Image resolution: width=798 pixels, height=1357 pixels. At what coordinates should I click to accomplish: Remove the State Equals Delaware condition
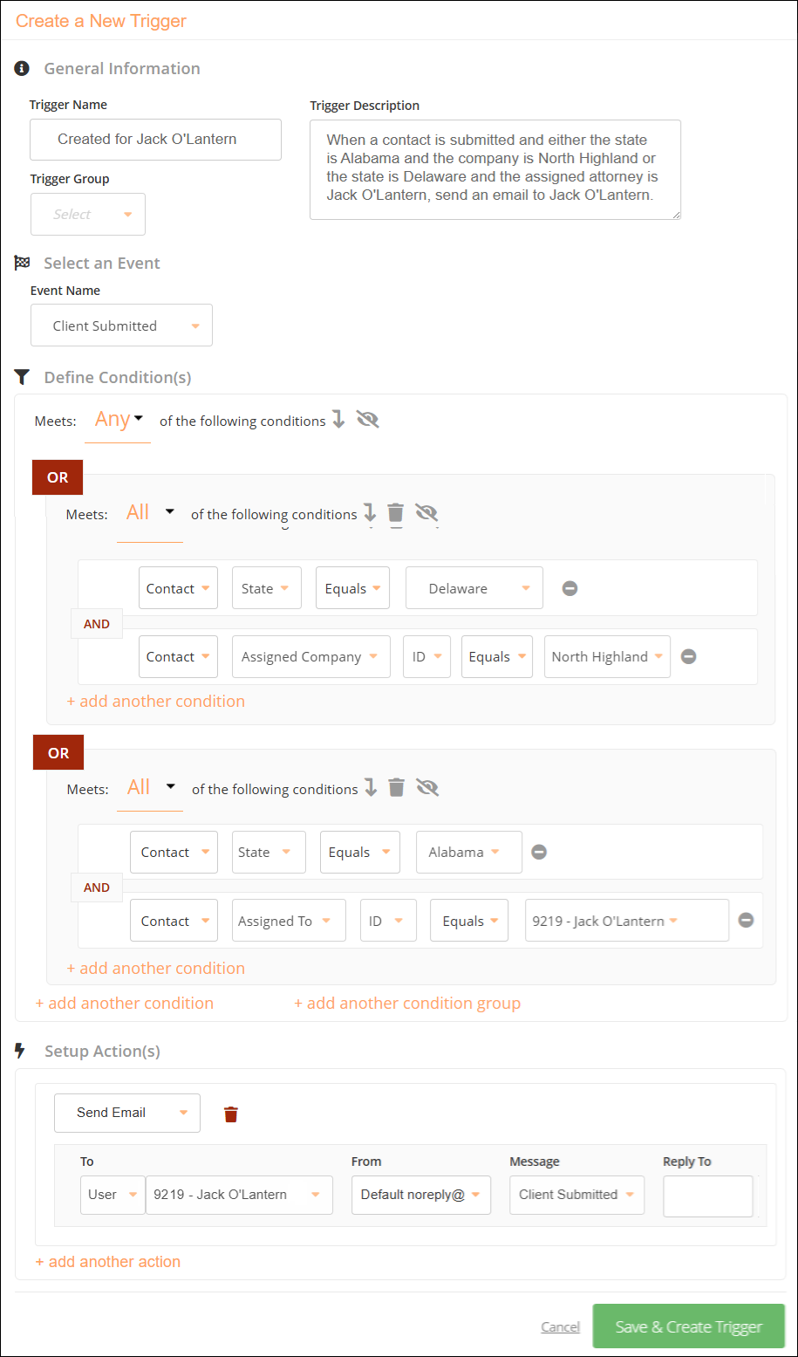(570, 588)
